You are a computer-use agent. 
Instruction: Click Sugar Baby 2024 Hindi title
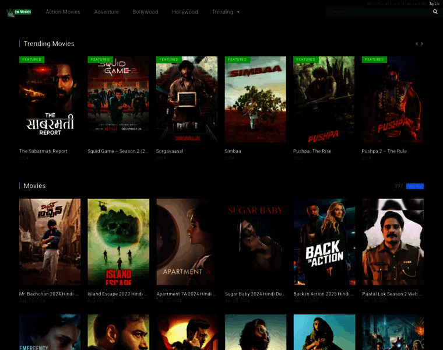(255, 294)
